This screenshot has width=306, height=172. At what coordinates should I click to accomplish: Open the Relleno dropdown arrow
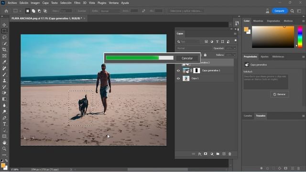pyautogui.click(x=235, y=55)
